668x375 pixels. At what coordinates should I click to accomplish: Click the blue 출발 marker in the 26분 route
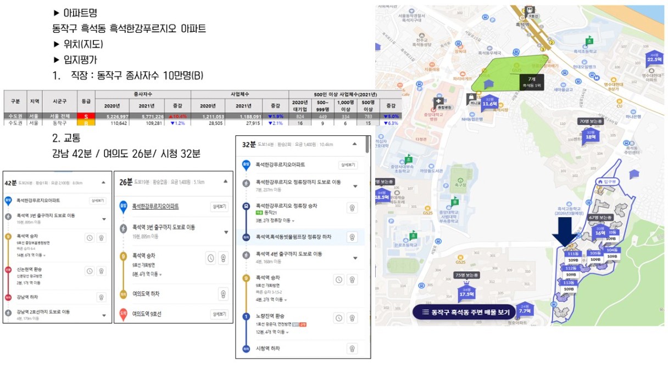coord(124,207)
